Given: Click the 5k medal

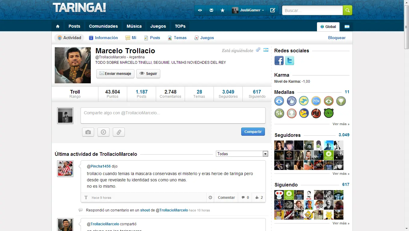Looking at the screenshot, I should (x=279, y=113).
